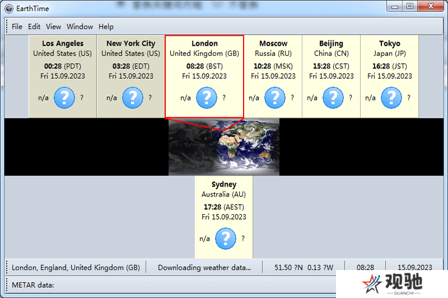Click the Beijing weather question-mark icon
Screen dimensions: 448x298
pos(333,98)
